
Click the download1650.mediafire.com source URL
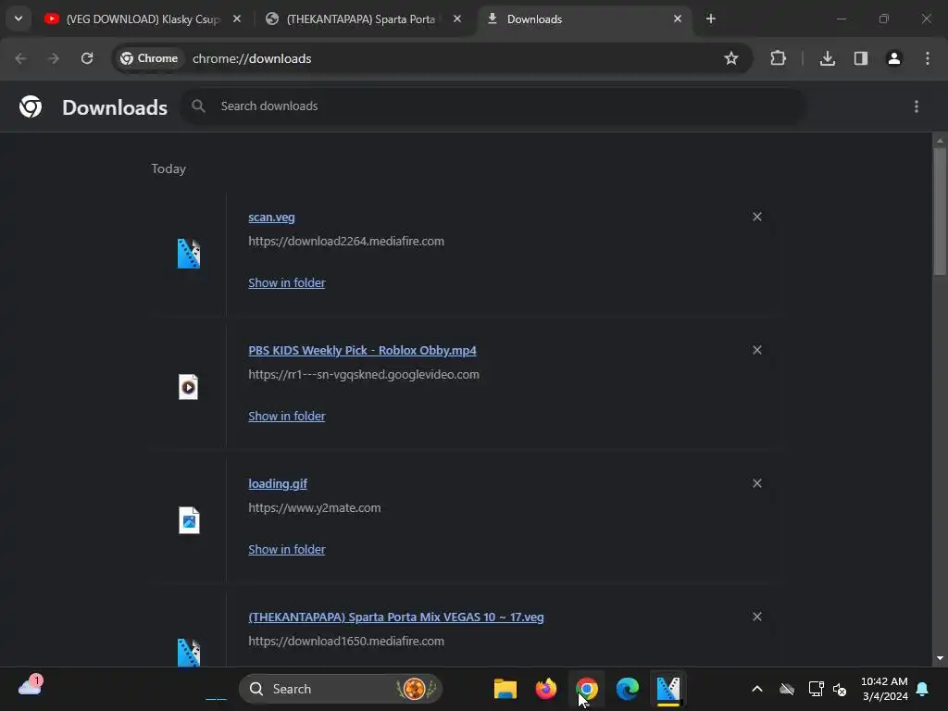[346, 641]
